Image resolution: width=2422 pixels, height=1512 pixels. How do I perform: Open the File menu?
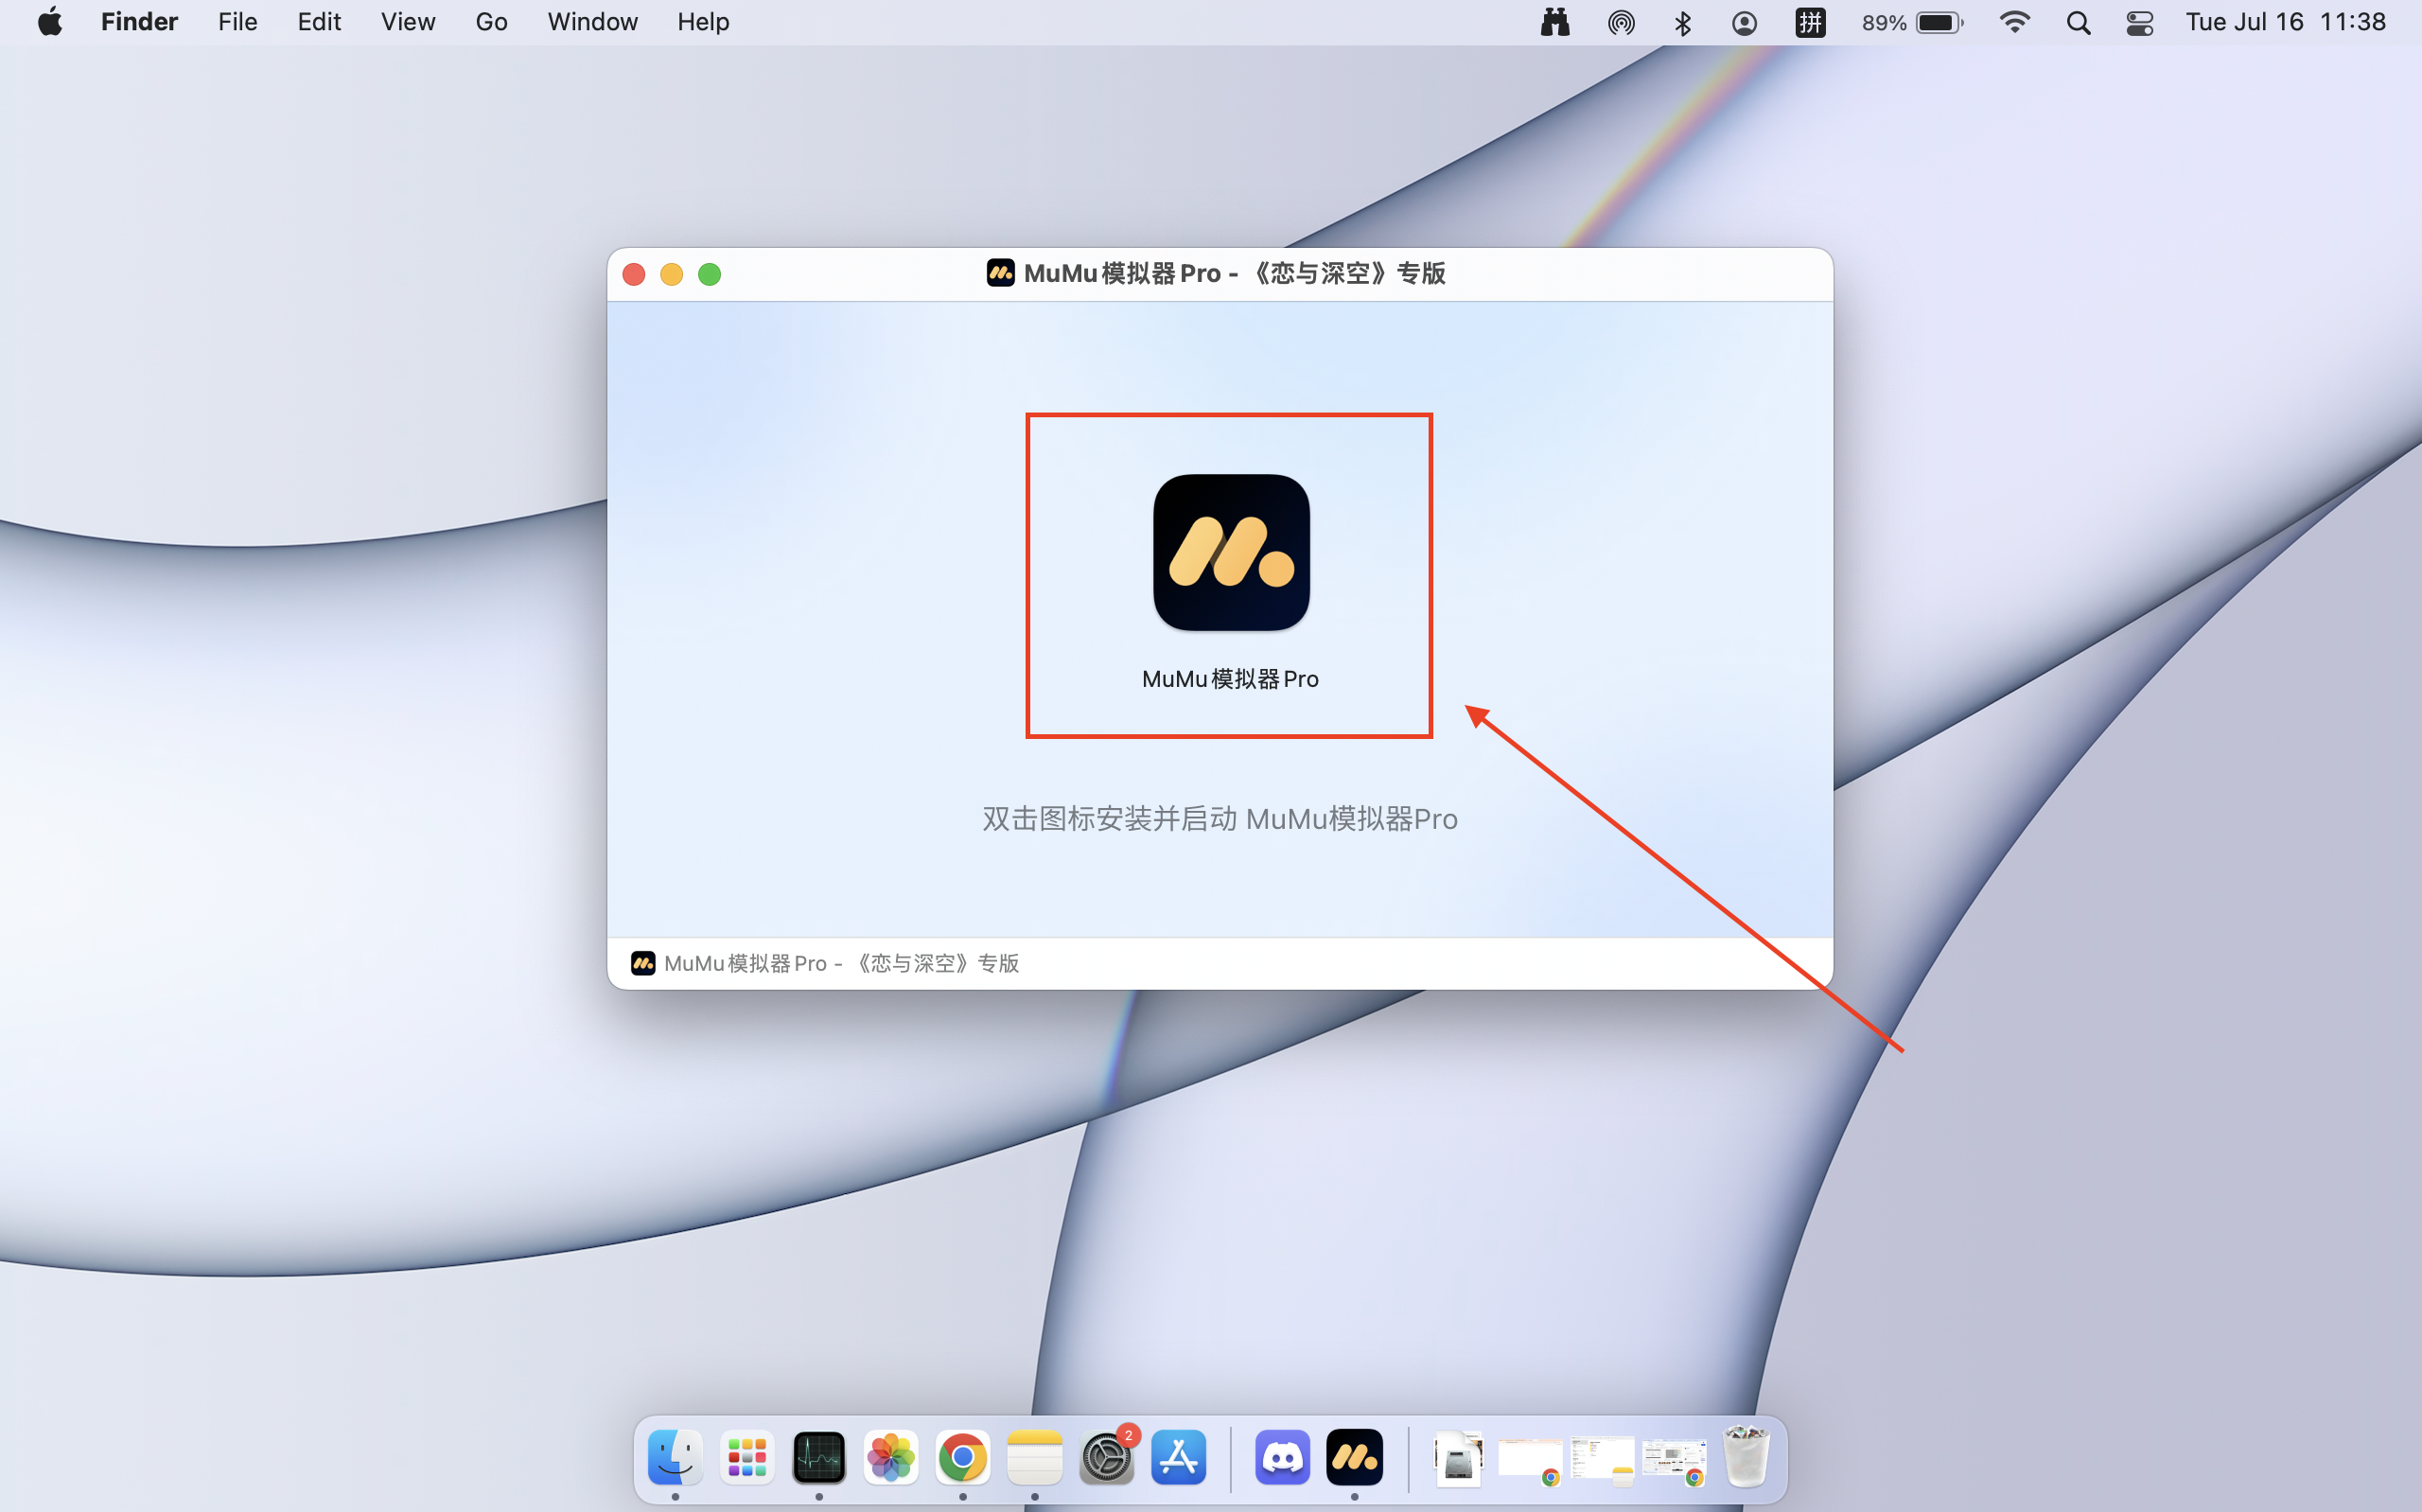(x=237, y=22)
